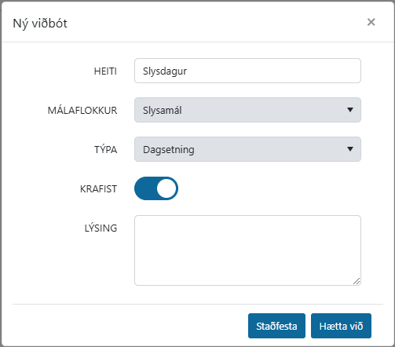Image resolution: width=395 pixels, height=347 pixels.
Task: Click the TÝPA field label
Action: pyautogui.click(x=105, y=149)
